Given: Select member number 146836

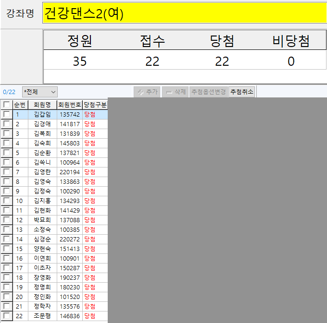Looking at the screenshot, I should tap(70, 316).
